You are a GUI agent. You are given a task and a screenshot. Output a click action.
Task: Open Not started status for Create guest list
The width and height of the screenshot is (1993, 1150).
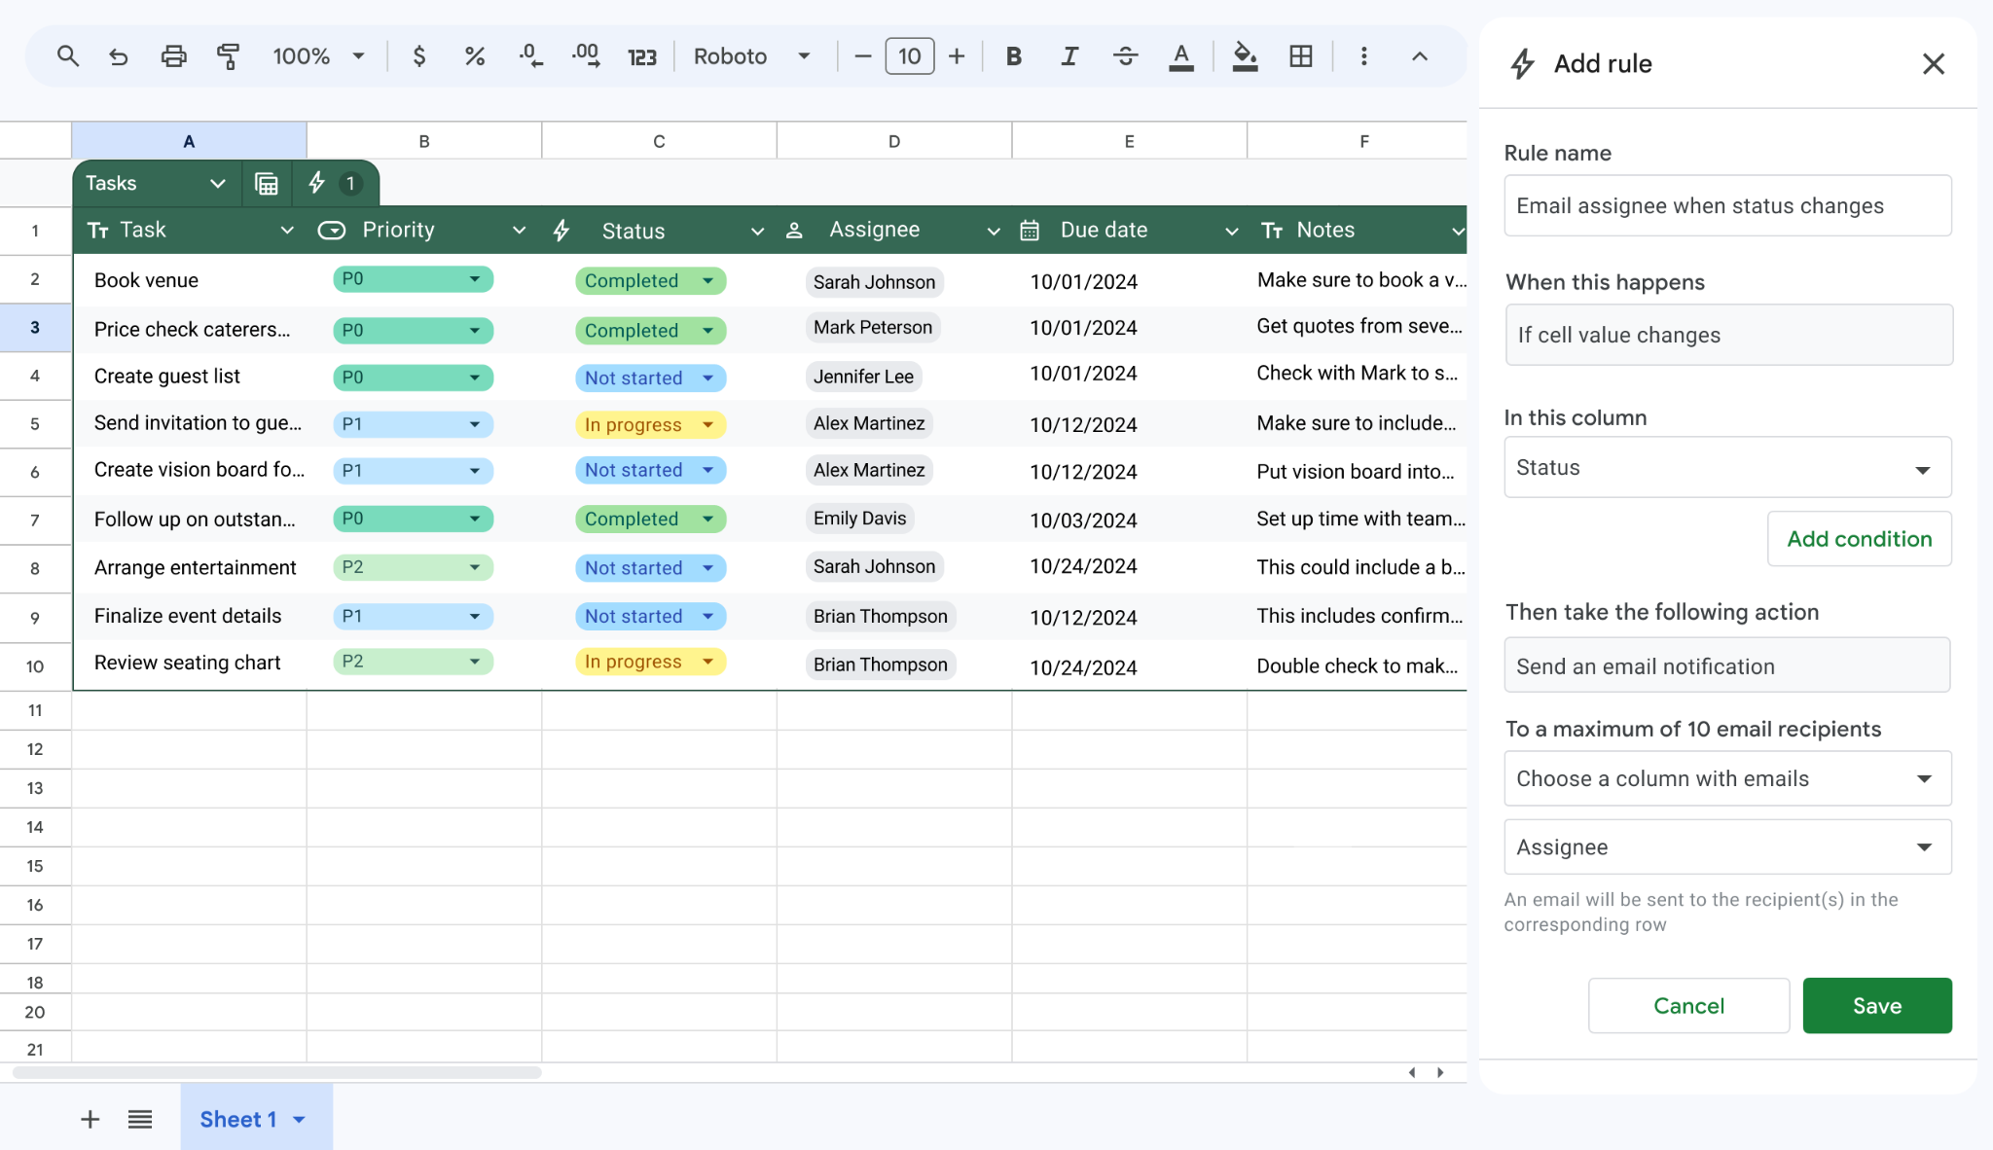coord(650,377)
